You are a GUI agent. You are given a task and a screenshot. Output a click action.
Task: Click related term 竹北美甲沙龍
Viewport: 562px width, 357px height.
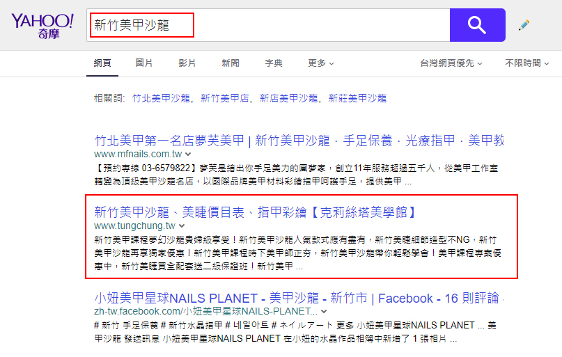(x=162, y=98)
